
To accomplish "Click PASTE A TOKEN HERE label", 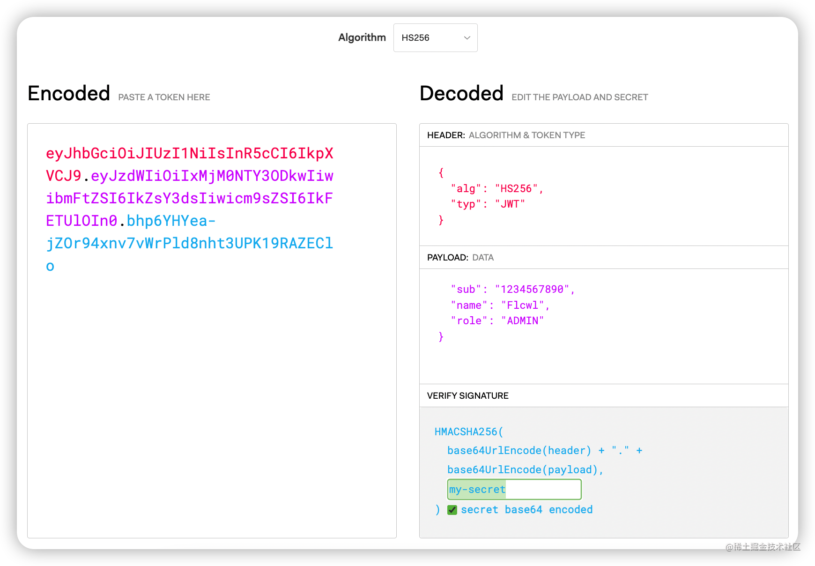I will coord(164,97).
